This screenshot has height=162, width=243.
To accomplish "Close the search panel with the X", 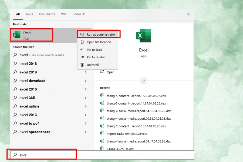I will (188, 14).
